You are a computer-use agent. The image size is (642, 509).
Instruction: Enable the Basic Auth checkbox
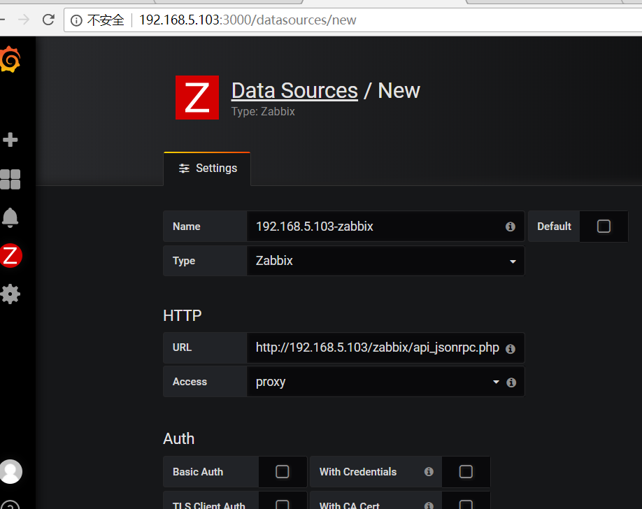282,472
